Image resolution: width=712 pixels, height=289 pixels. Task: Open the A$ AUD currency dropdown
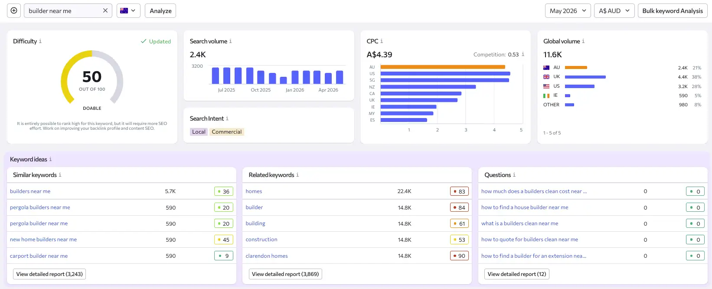pos(614,10)
